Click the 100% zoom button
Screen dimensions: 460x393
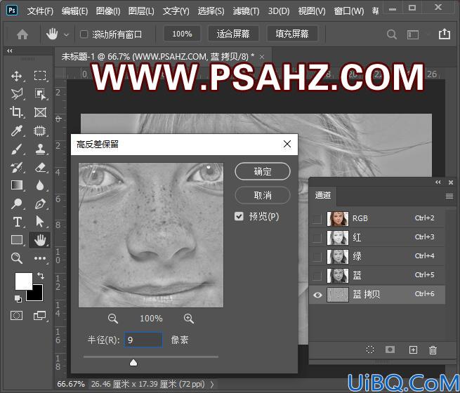pyautogui.click(x=182, y=34)
